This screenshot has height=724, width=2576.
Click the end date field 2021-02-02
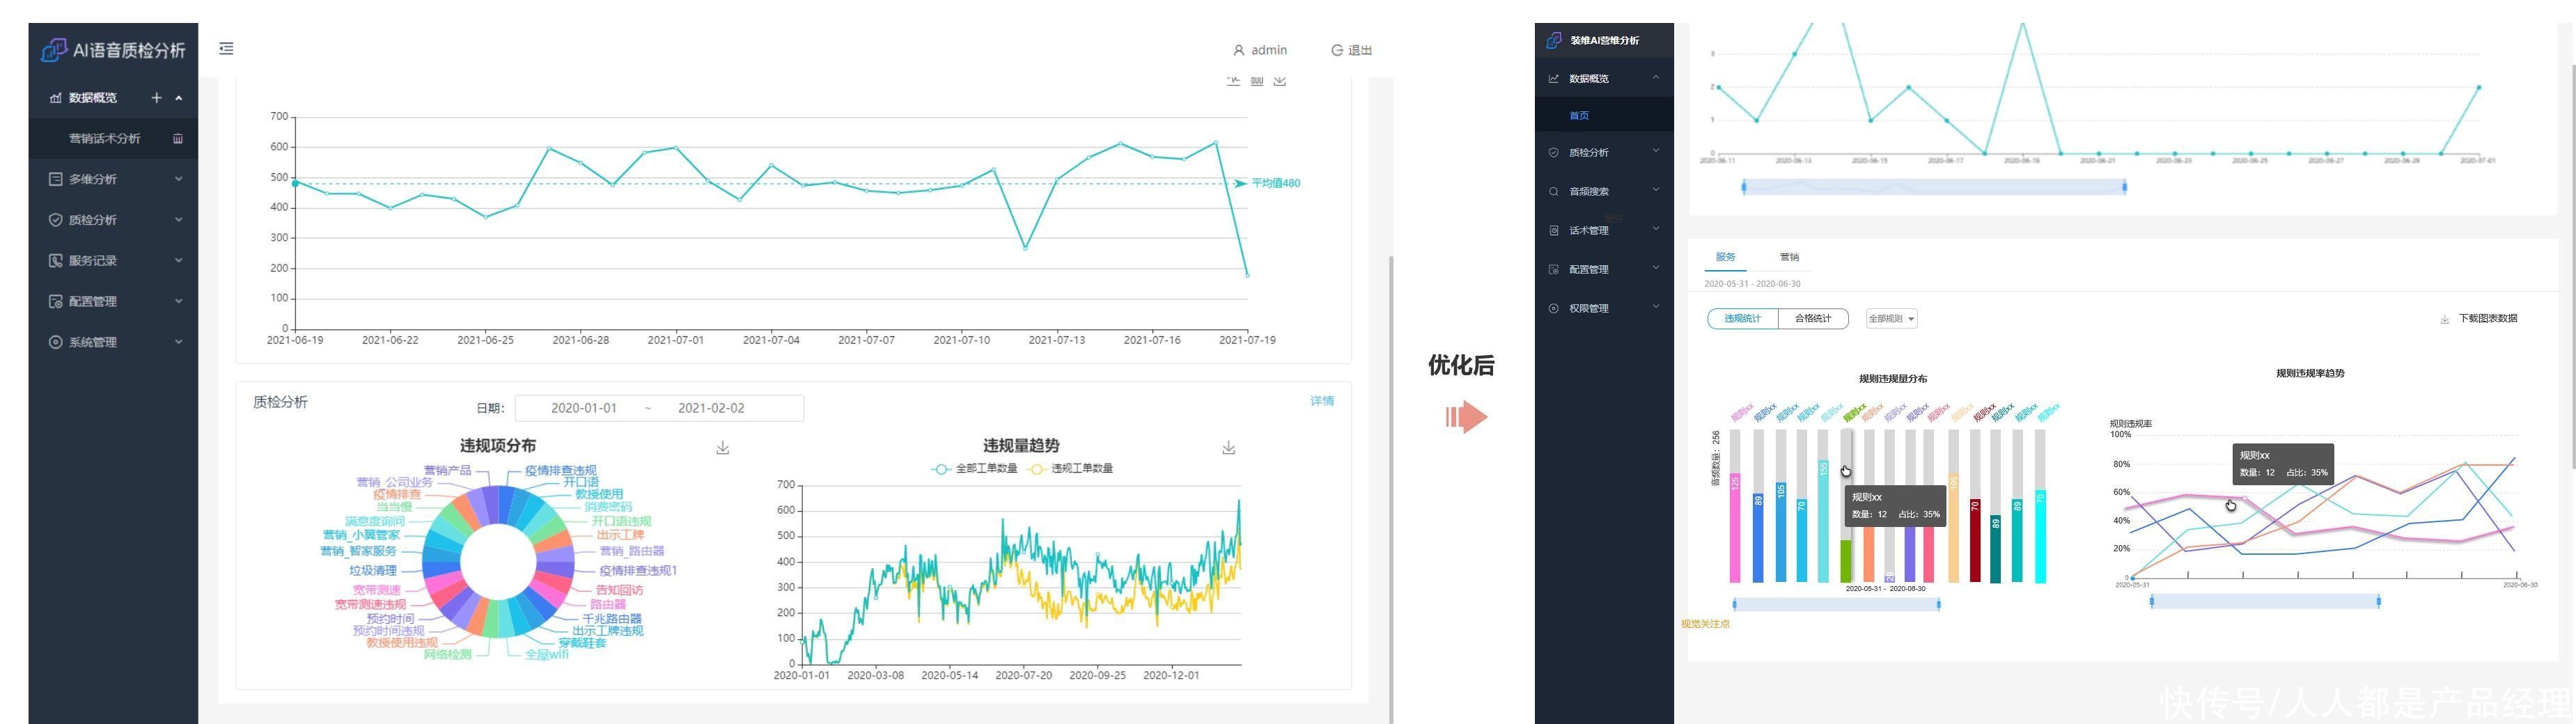[711, 408]
